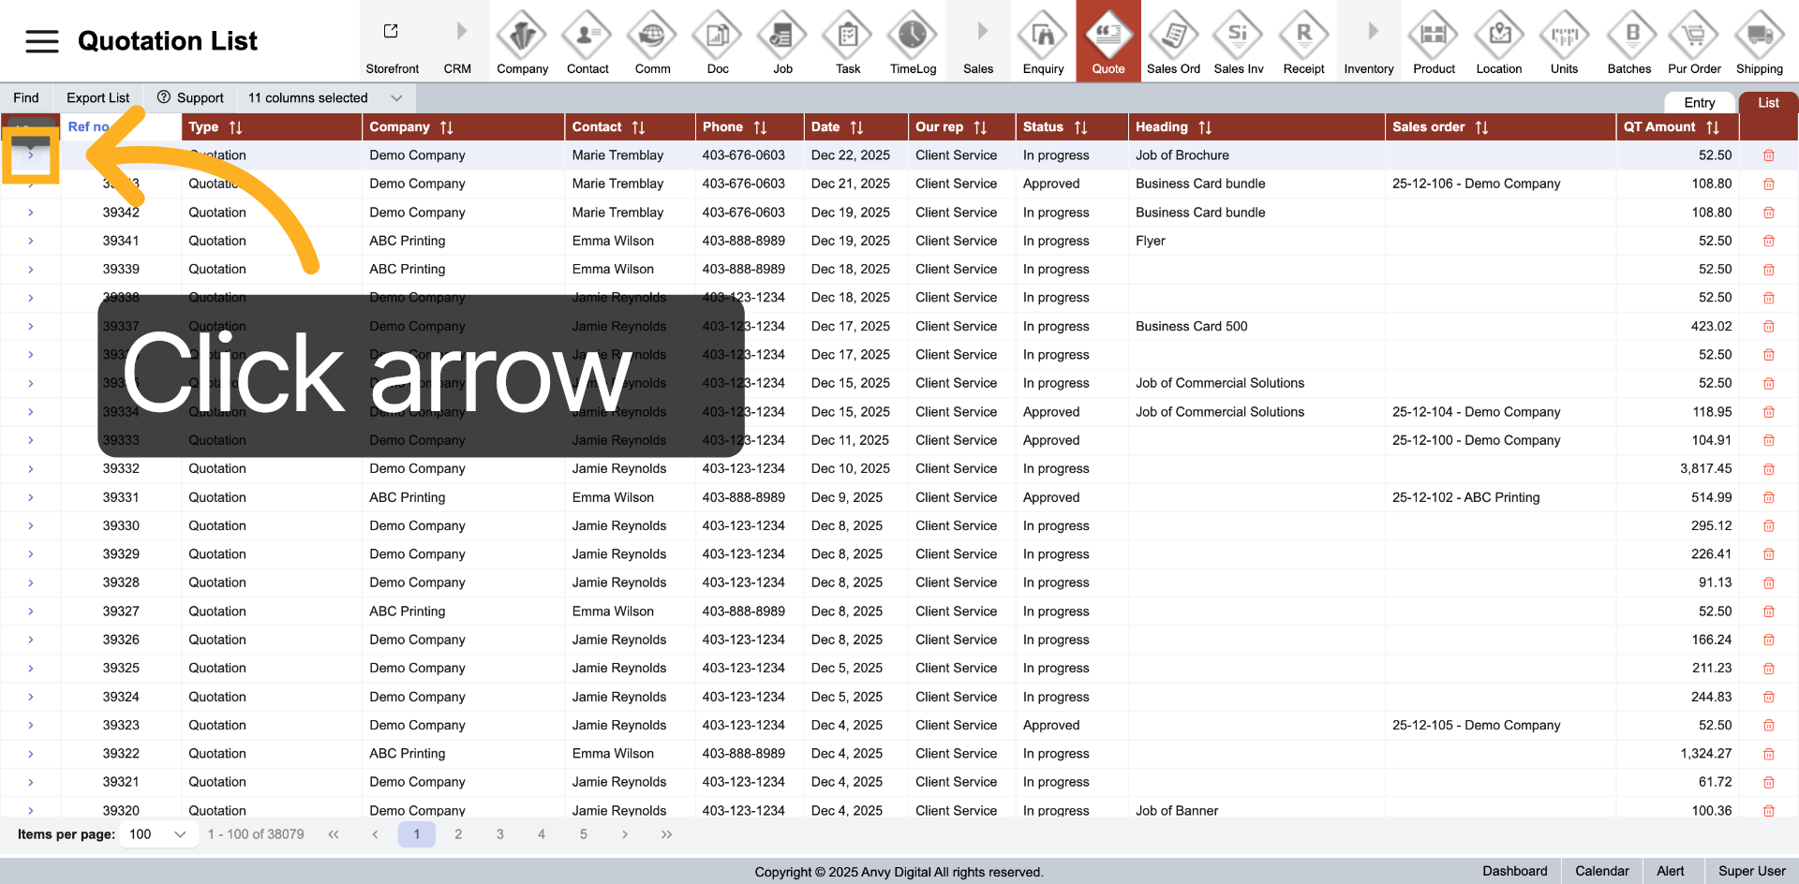Toggle sort on QT Amount column
This screenshot has width=1799, height=884.
tap(1713, 127)
